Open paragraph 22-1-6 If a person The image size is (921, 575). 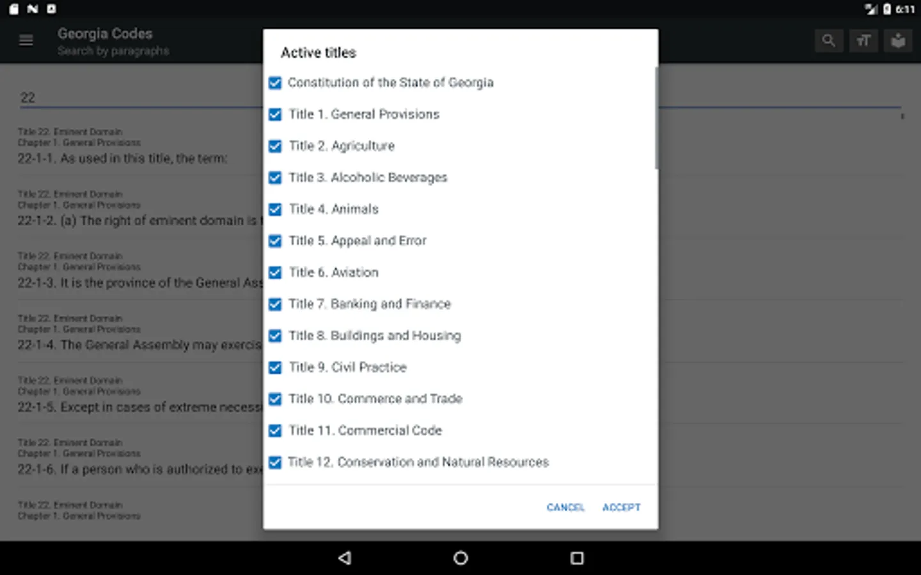point(140,469)
